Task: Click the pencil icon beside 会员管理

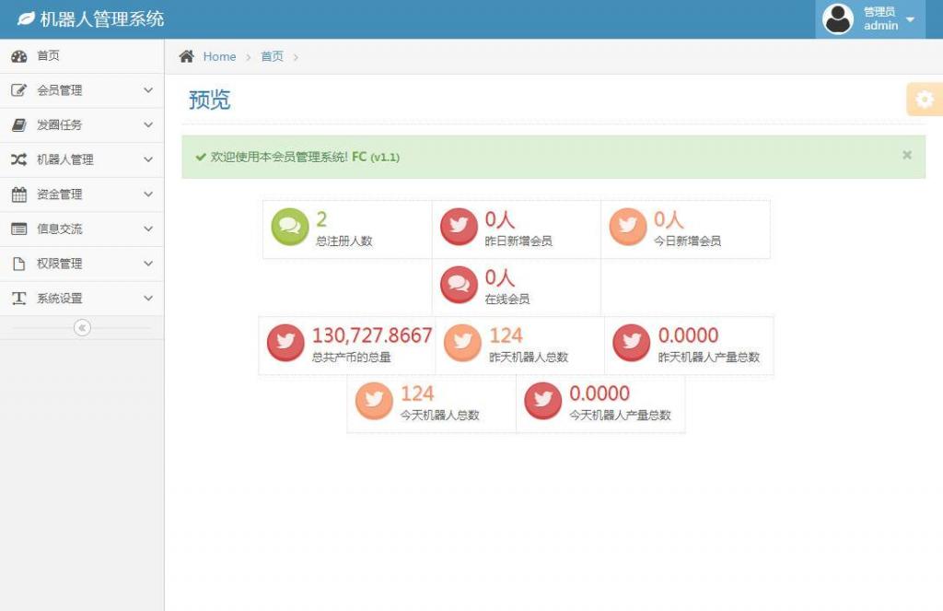Action: tap(19, 90)
